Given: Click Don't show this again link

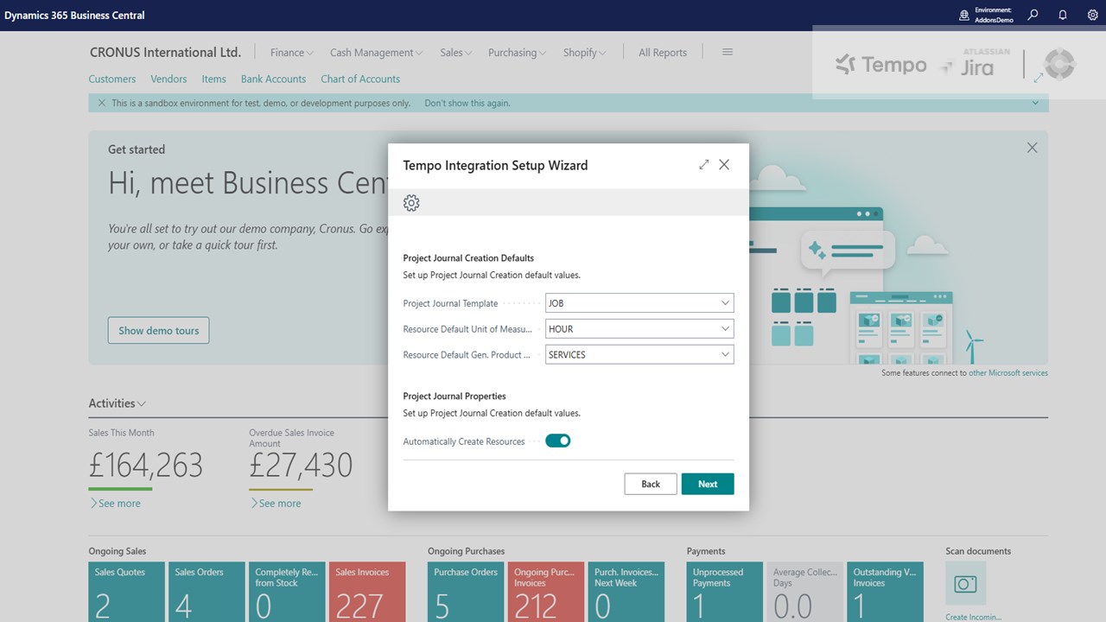Looking at the screenshot, I should pyautogui.click(x=467, y=103).
